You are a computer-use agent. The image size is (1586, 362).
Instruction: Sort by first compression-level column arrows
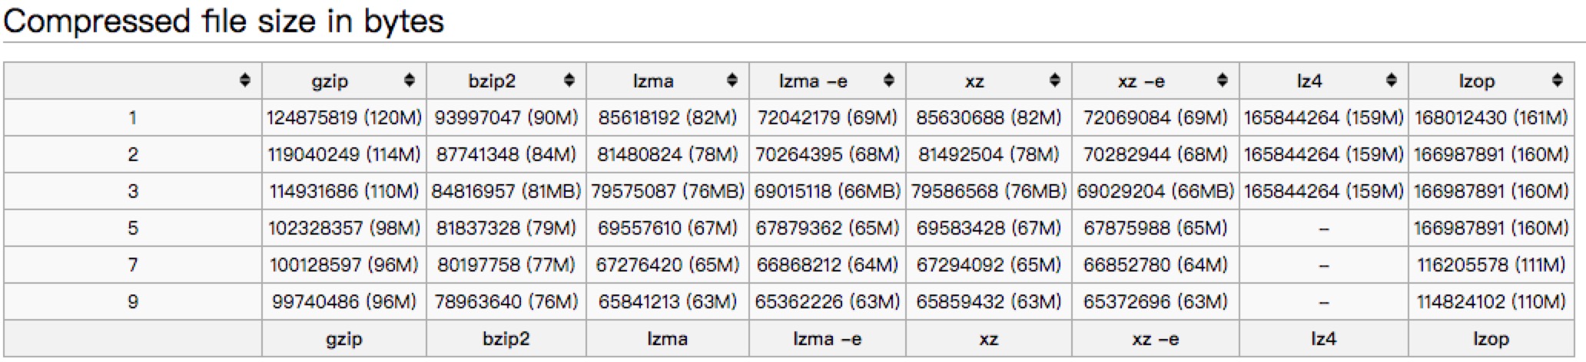tap(244, 81)
